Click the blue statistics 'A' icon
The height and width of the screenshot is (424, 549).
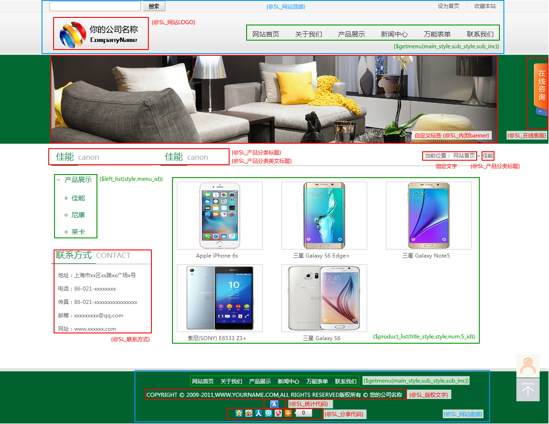tap(274, 404)
